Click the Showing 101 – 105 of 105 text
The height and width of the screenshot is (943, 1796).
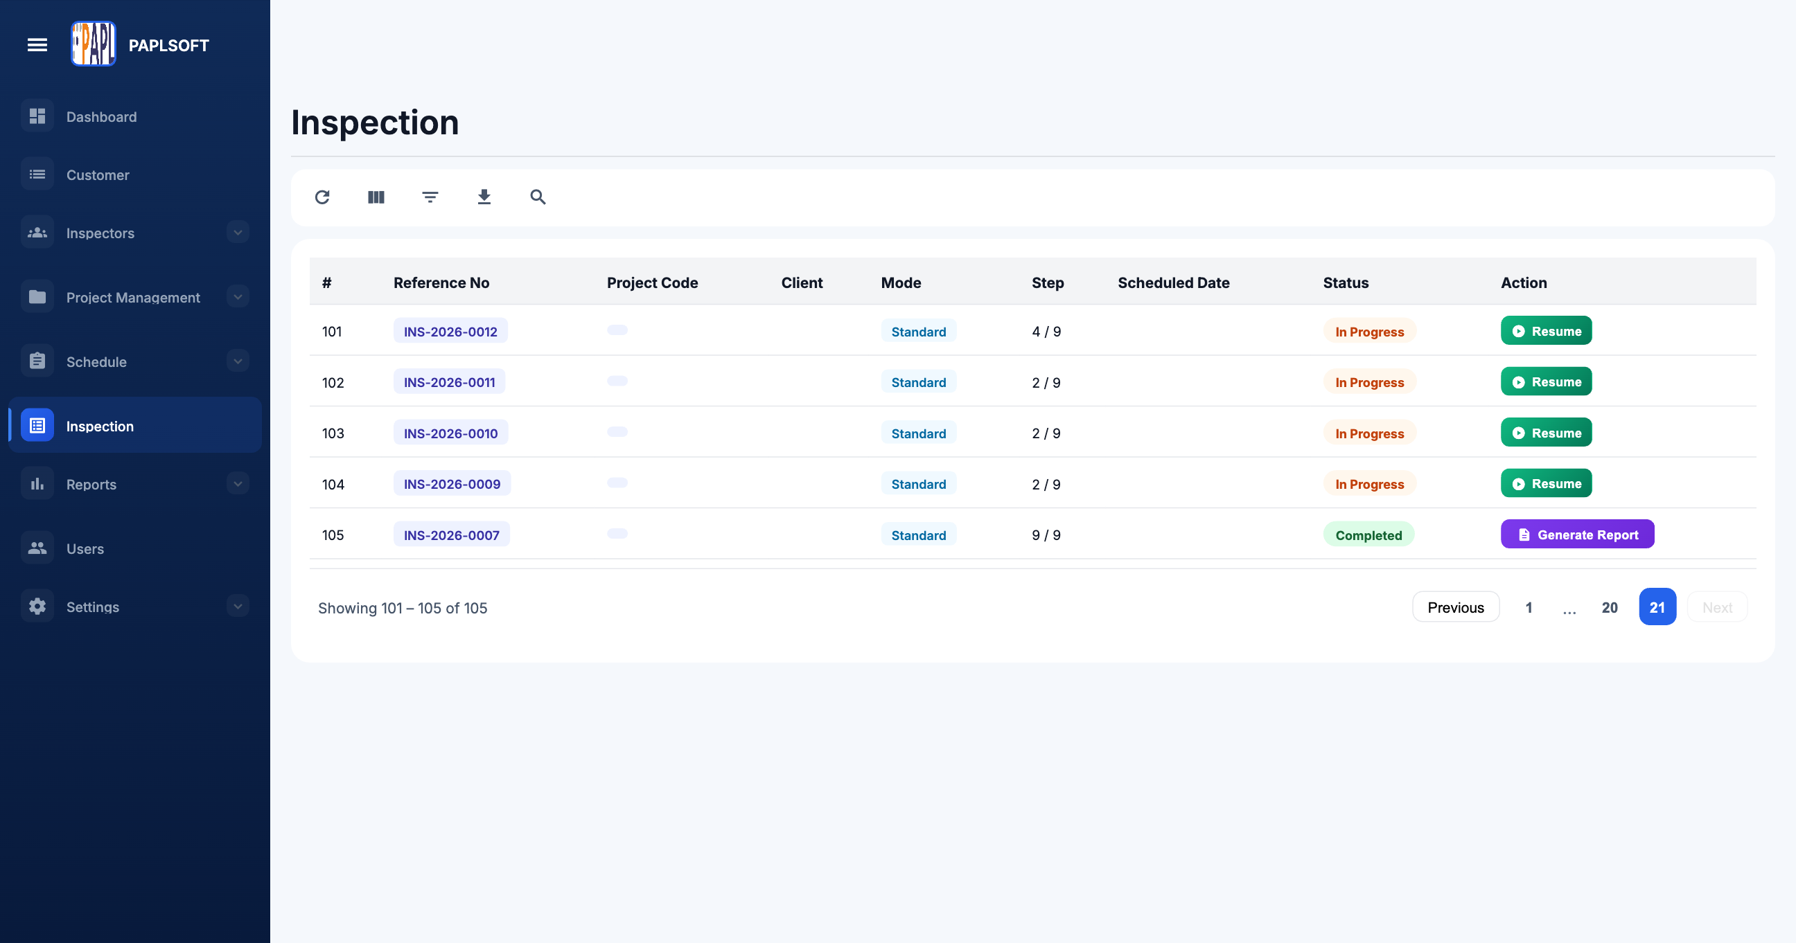(403, 608)
